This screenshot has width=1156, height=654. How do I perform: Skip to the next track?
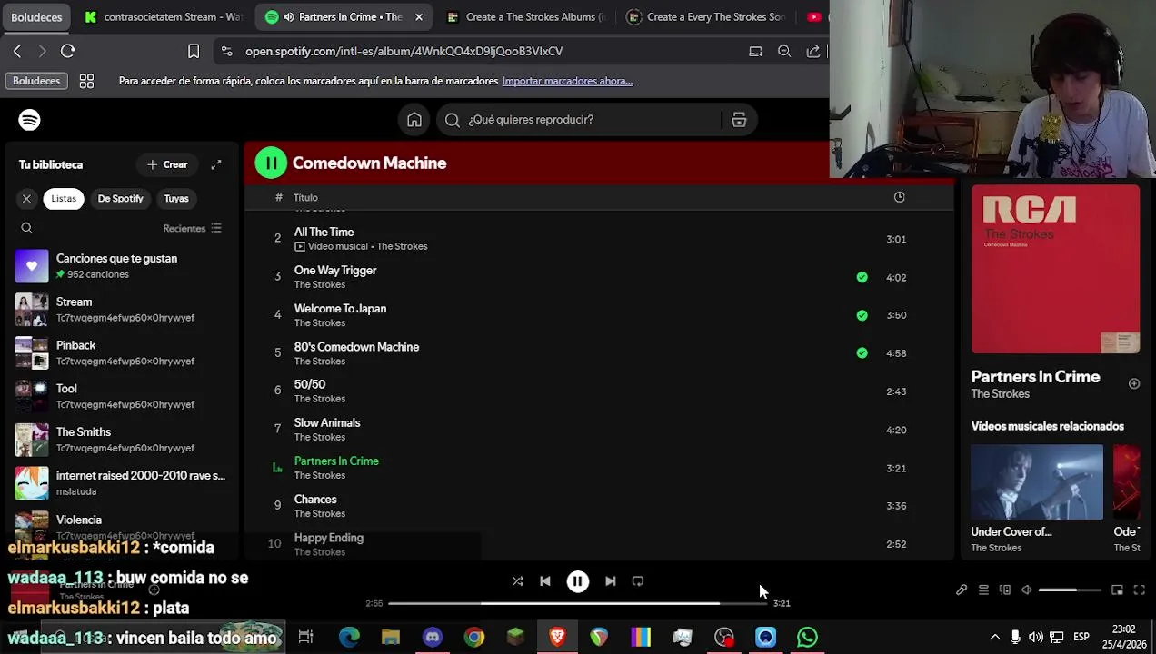611,581
